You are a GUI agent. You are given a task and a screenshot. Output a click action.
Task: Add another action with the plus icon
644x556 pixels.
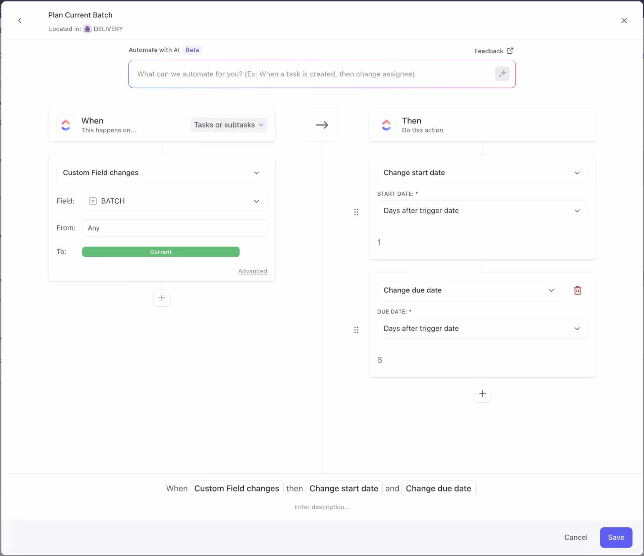[x=482, y=394]
